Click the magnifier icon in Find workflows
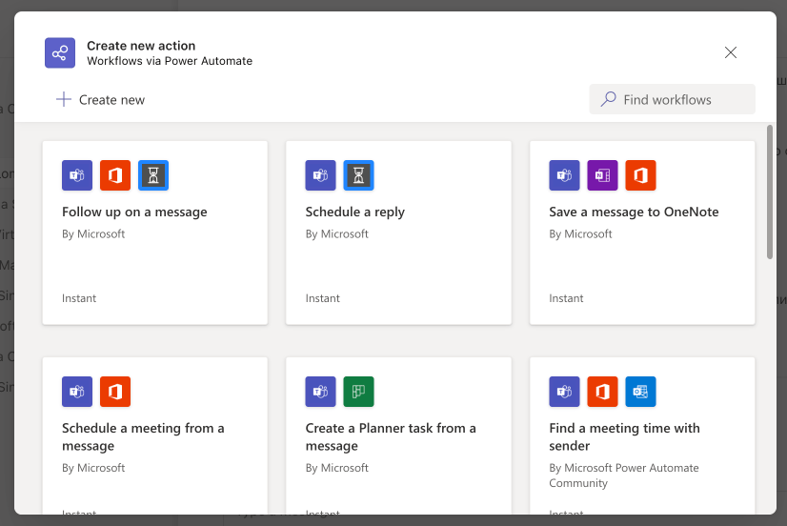Screen dimensions: 787x526 (x=608, y=99)
